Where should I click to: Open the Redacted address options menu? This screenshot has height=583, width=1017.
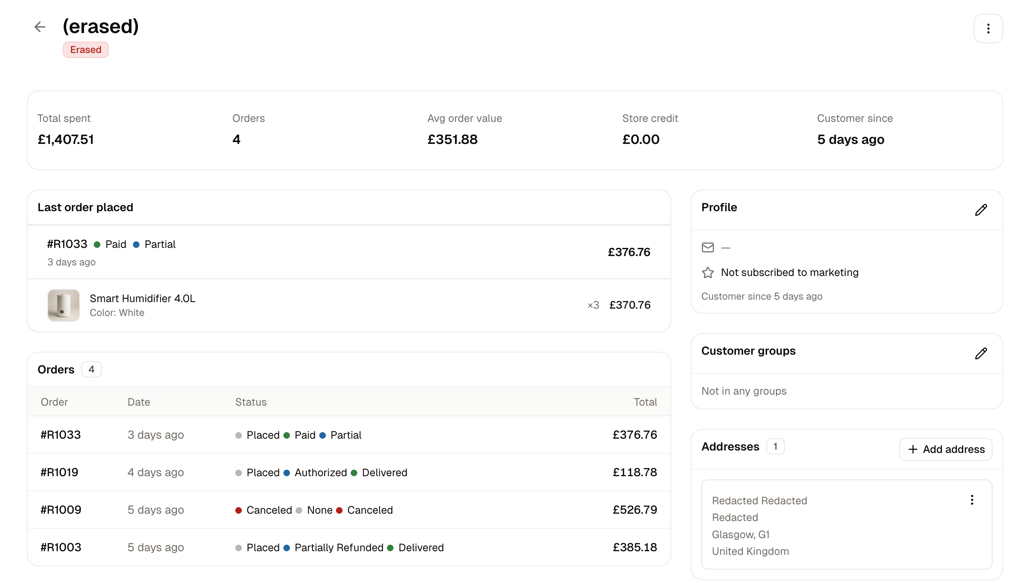(x=972, y=500)
